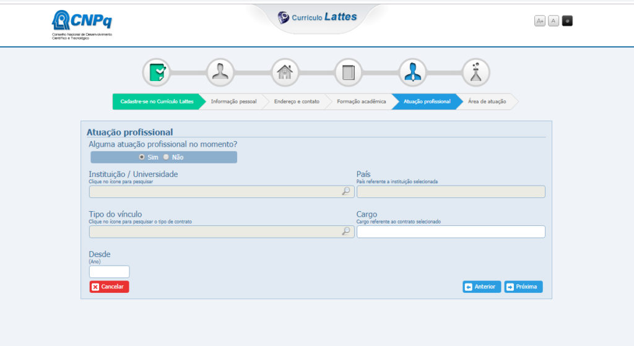Click the magnifier in Instituição / Universidade field

(x=346, y=191)
